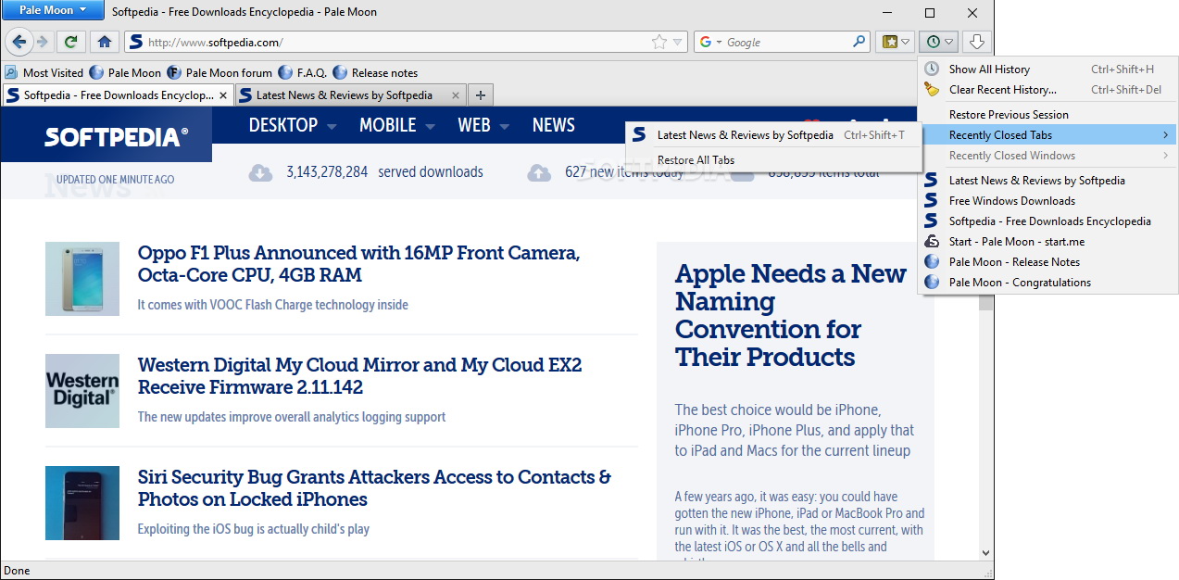
Task: Click the Show All History clock icon
Action: (x=932, y=69)
